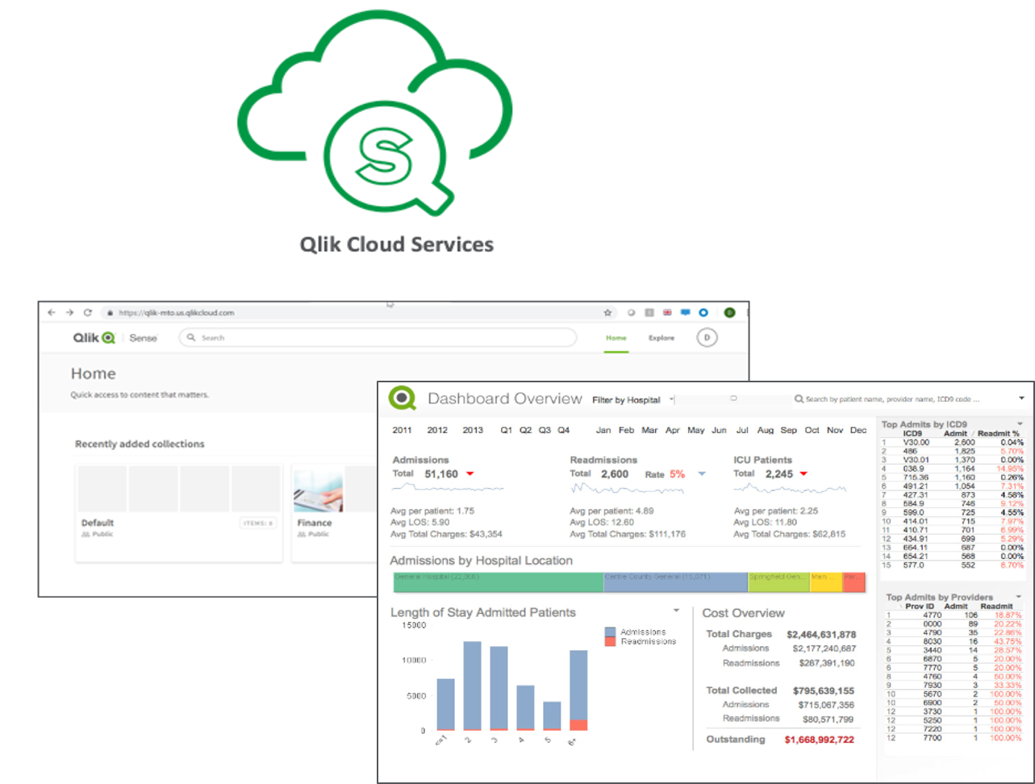Click the magnifier icon in Qlik Sense search

[191, 338]
